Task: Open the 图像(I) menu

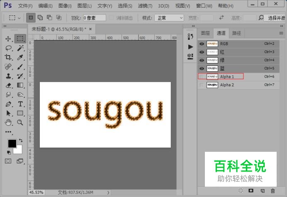Action: tap(65, 6)
